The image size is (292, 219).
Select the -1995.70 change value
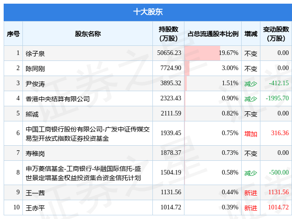tap(276, 99)
